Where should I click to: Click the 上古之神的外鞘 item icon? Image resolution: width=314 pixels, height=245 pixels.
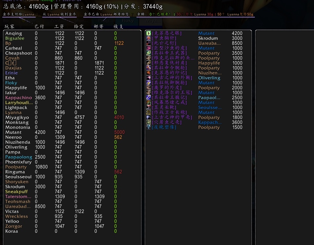coord(148,78)
